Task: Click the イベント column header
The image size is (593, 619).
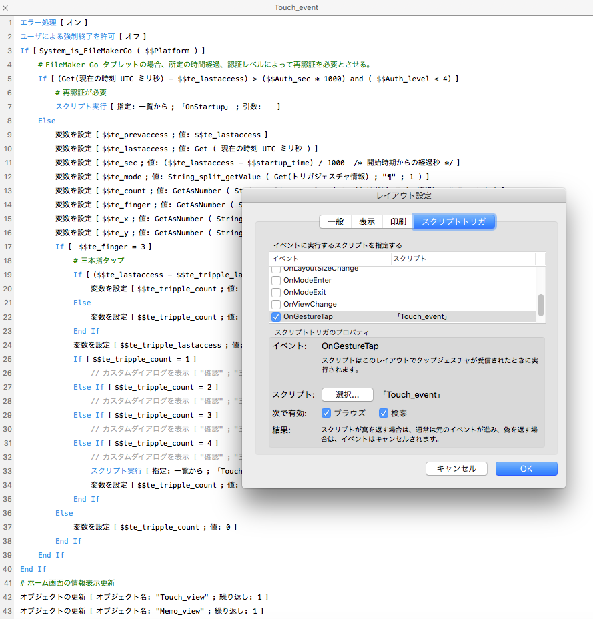Action: pyautogui.click(x=330, y=259)
